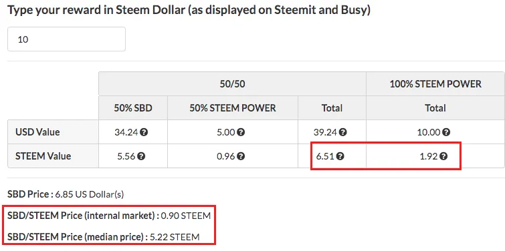The width and height of the screenshot is (505, 251).
Task: Select the Total header under 50/50
Action: click(x=332, y=108)
